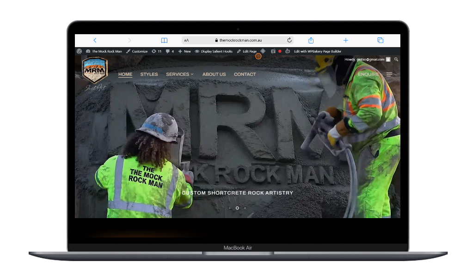
Task: Click the robot icon in admin bar
Action: [288, 51]
